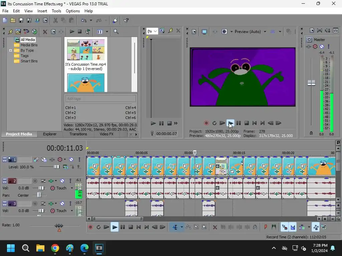Open the Insert menu
342x256 pixels.
pyautogui.click(x=42, y=11)
